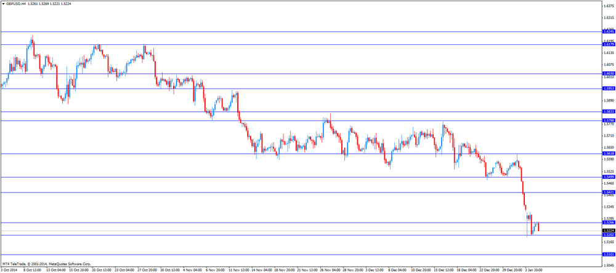
Task: Click the 8 Oct 12:00 time label
Action: click(x=32, y=271)
